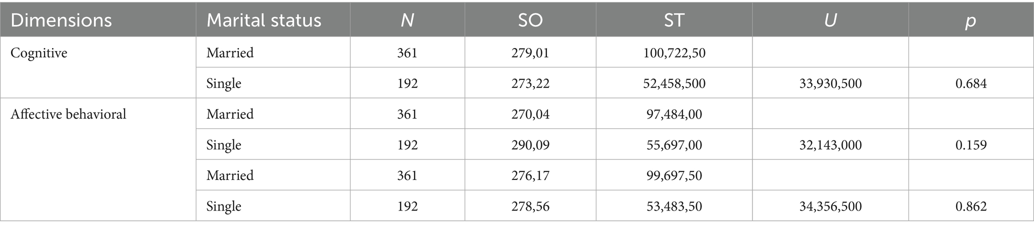Select the Marital status column header
Image resolution: width=1034 pixels, height=230 pixels.
pyautogui.click(x=263, y=20)
